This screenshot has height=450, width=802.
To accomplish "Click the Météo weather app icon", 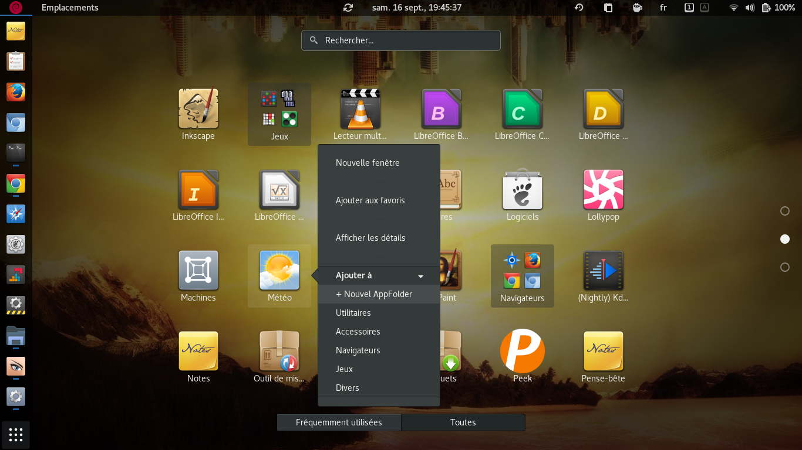I will click(279, 271).
